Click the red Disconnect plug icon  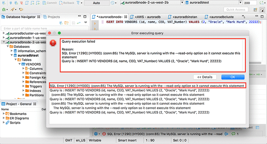21,3
